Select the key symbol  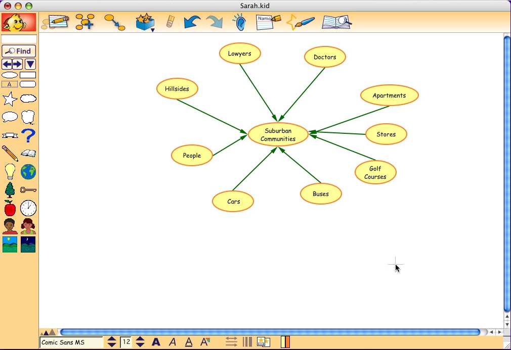28,189
